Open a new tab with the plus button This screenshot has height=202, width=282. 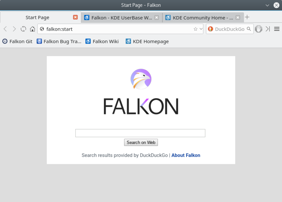coord(247,17)
